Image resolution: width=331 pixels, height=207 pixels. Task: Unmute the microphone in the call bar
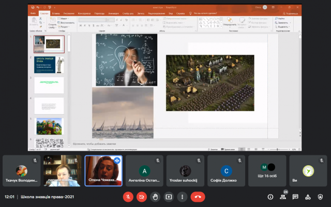(128, 197)
